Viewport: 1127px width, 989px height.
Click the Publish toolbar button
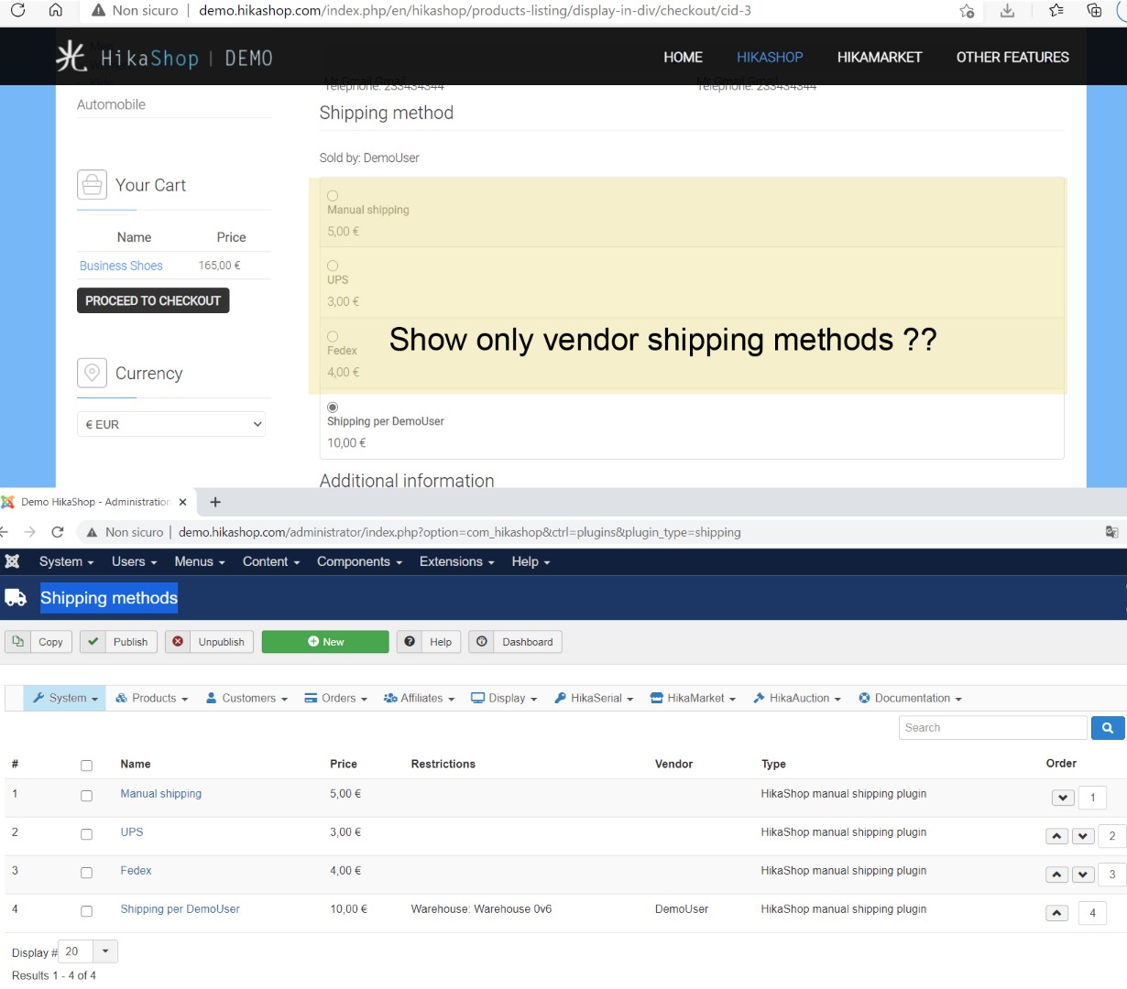118,642
